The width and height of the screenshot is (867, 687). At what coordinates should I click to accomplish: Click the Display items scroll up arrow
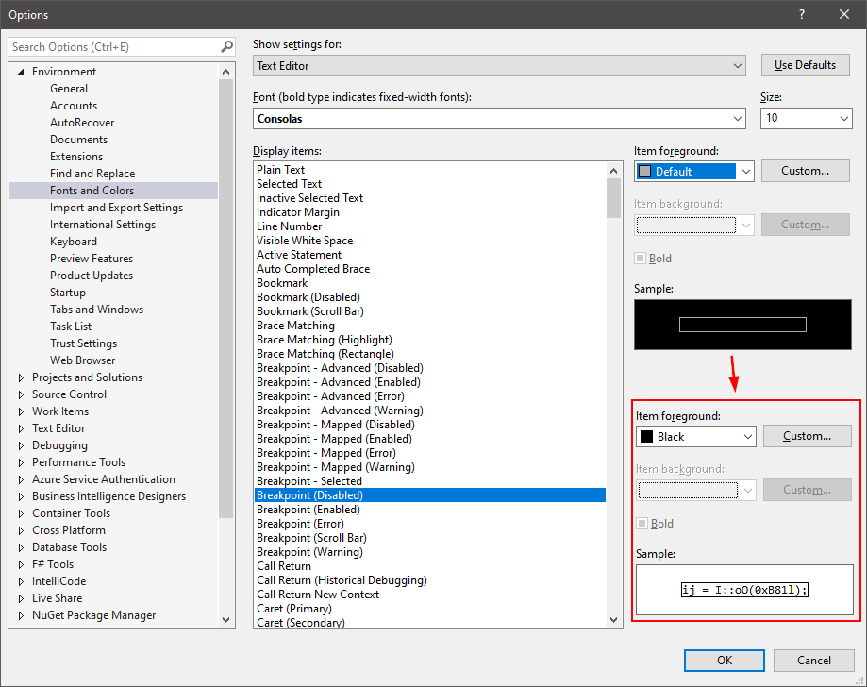tap(614, 171)
